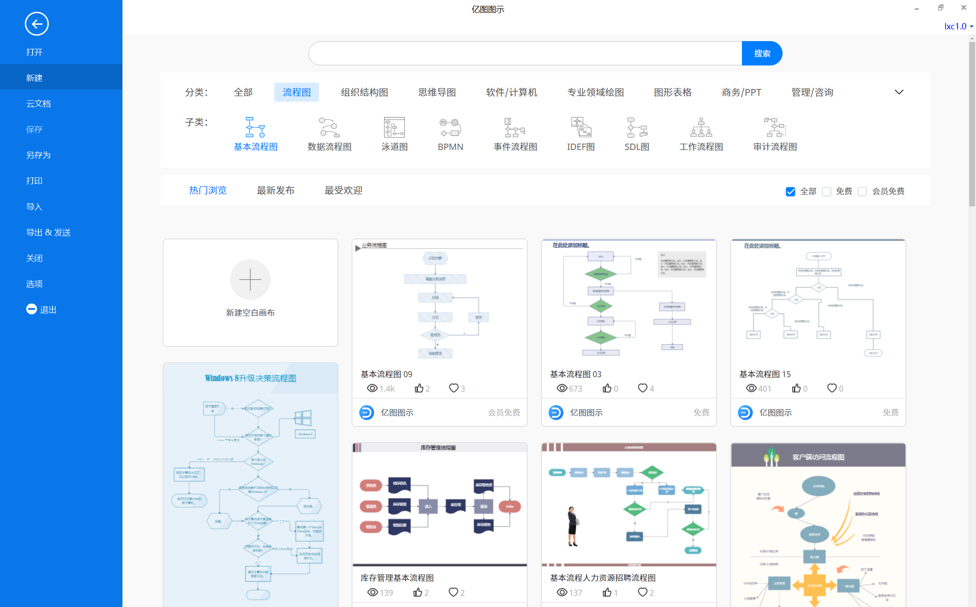Click the plus icon for new blank canvas
Image resolution: width=976 pixels, height=607 pixels.
(250, 280)
